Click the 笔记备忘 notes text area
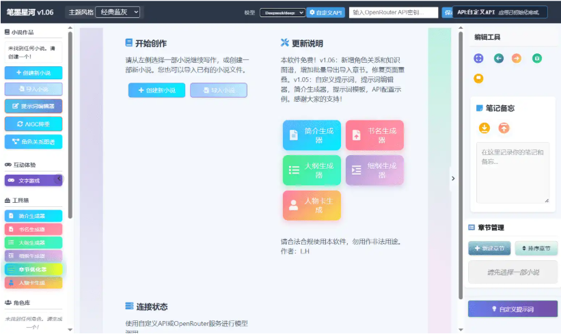This screenshot has width=561, height=334. pos(512,173)
